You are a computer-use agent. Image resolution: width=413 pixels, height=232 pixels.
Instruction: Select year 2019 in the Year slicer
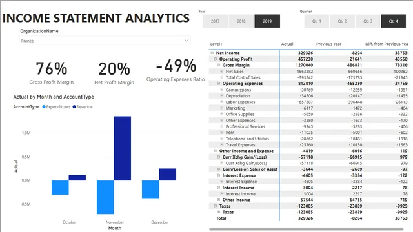[x=267, y=21]
